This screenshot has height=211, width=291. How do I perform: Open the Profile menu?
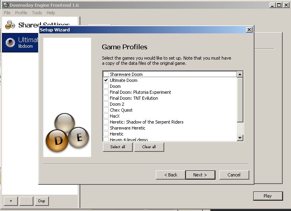[21, 13]
